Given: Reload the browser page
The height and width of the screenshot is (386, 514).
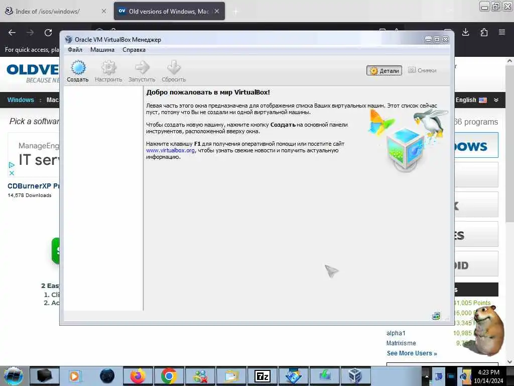Looking at the screenshot, I should coord(48,33).
